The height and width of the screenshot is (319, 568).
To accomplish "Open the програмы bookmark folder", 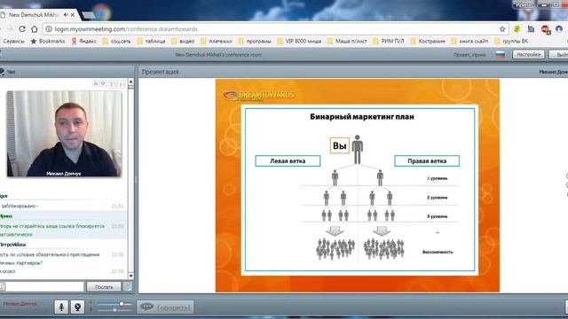I will (255, 42).
